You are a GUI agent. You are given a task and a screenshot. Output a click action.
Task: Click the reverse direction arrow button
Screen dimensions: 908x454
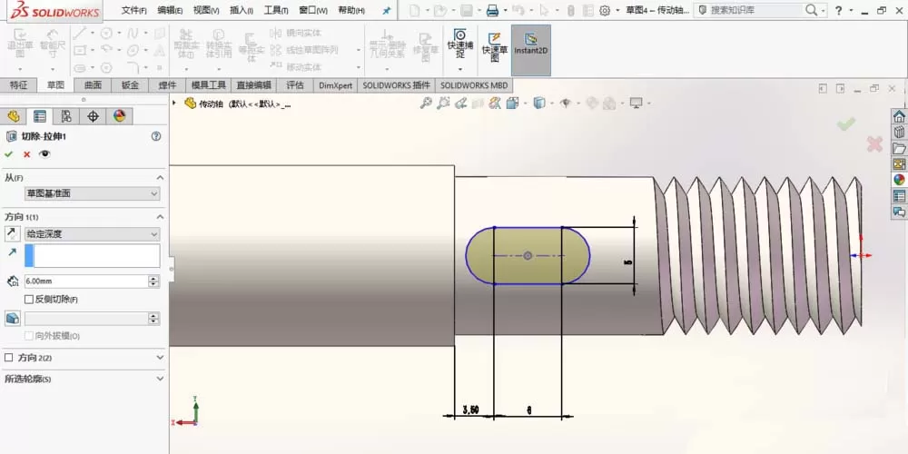pos(12,234)
